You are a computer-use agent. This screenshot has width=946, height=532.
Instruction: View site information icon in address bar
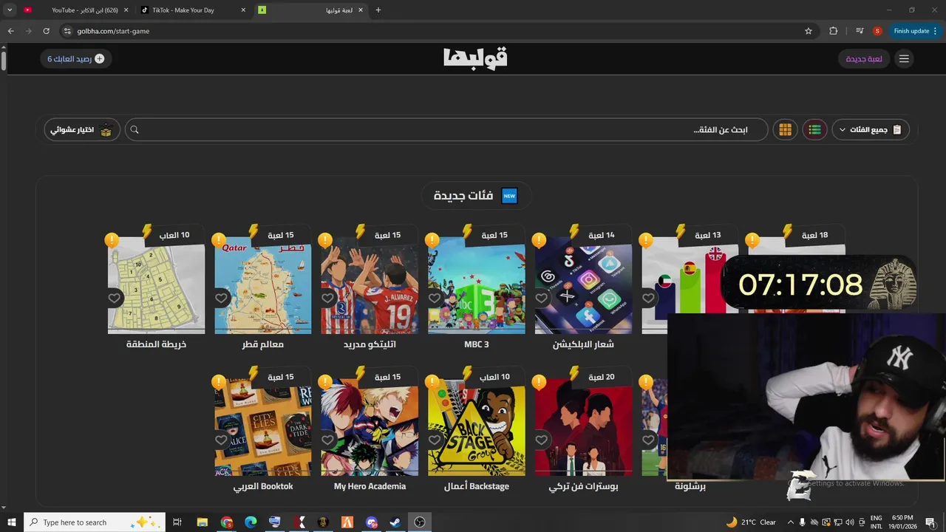67,31
